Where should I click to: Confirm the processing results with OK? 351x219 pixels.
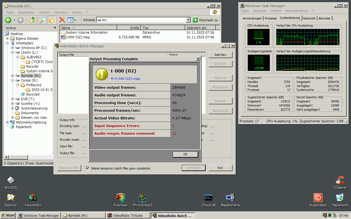(x=185, y=154)
